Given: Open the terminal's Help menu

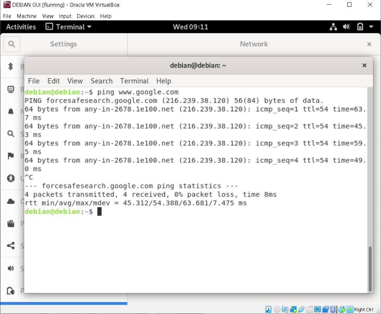Looking at the screenshot, I should click(164, 81).
